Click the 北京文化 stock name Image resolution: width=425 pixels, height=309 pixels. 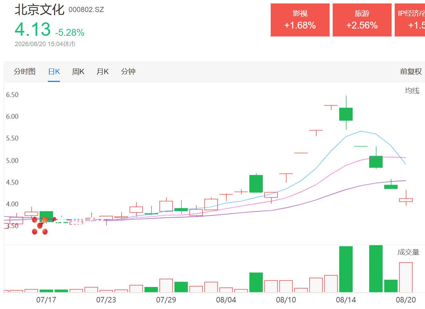point(40,9)
